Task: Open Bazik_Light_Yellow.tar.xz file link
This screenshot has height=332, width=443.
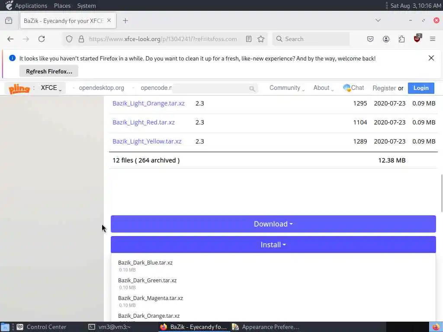Action: (x=147, y=141)
